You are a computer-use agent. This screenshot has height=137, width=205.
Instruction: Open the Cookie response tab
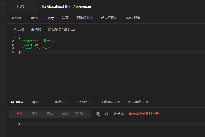85,102
